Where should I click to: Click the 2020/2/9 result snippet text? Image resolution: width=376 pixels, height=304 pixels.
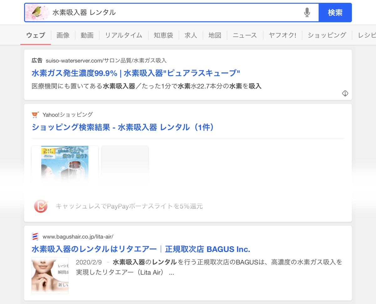tap(209, 267)
